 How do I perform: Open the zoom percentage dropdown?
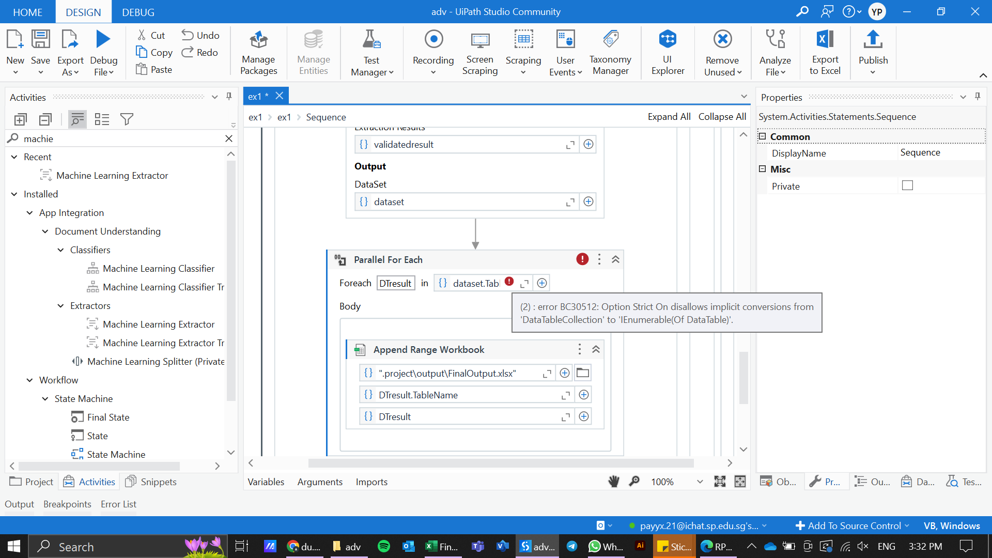700,482
